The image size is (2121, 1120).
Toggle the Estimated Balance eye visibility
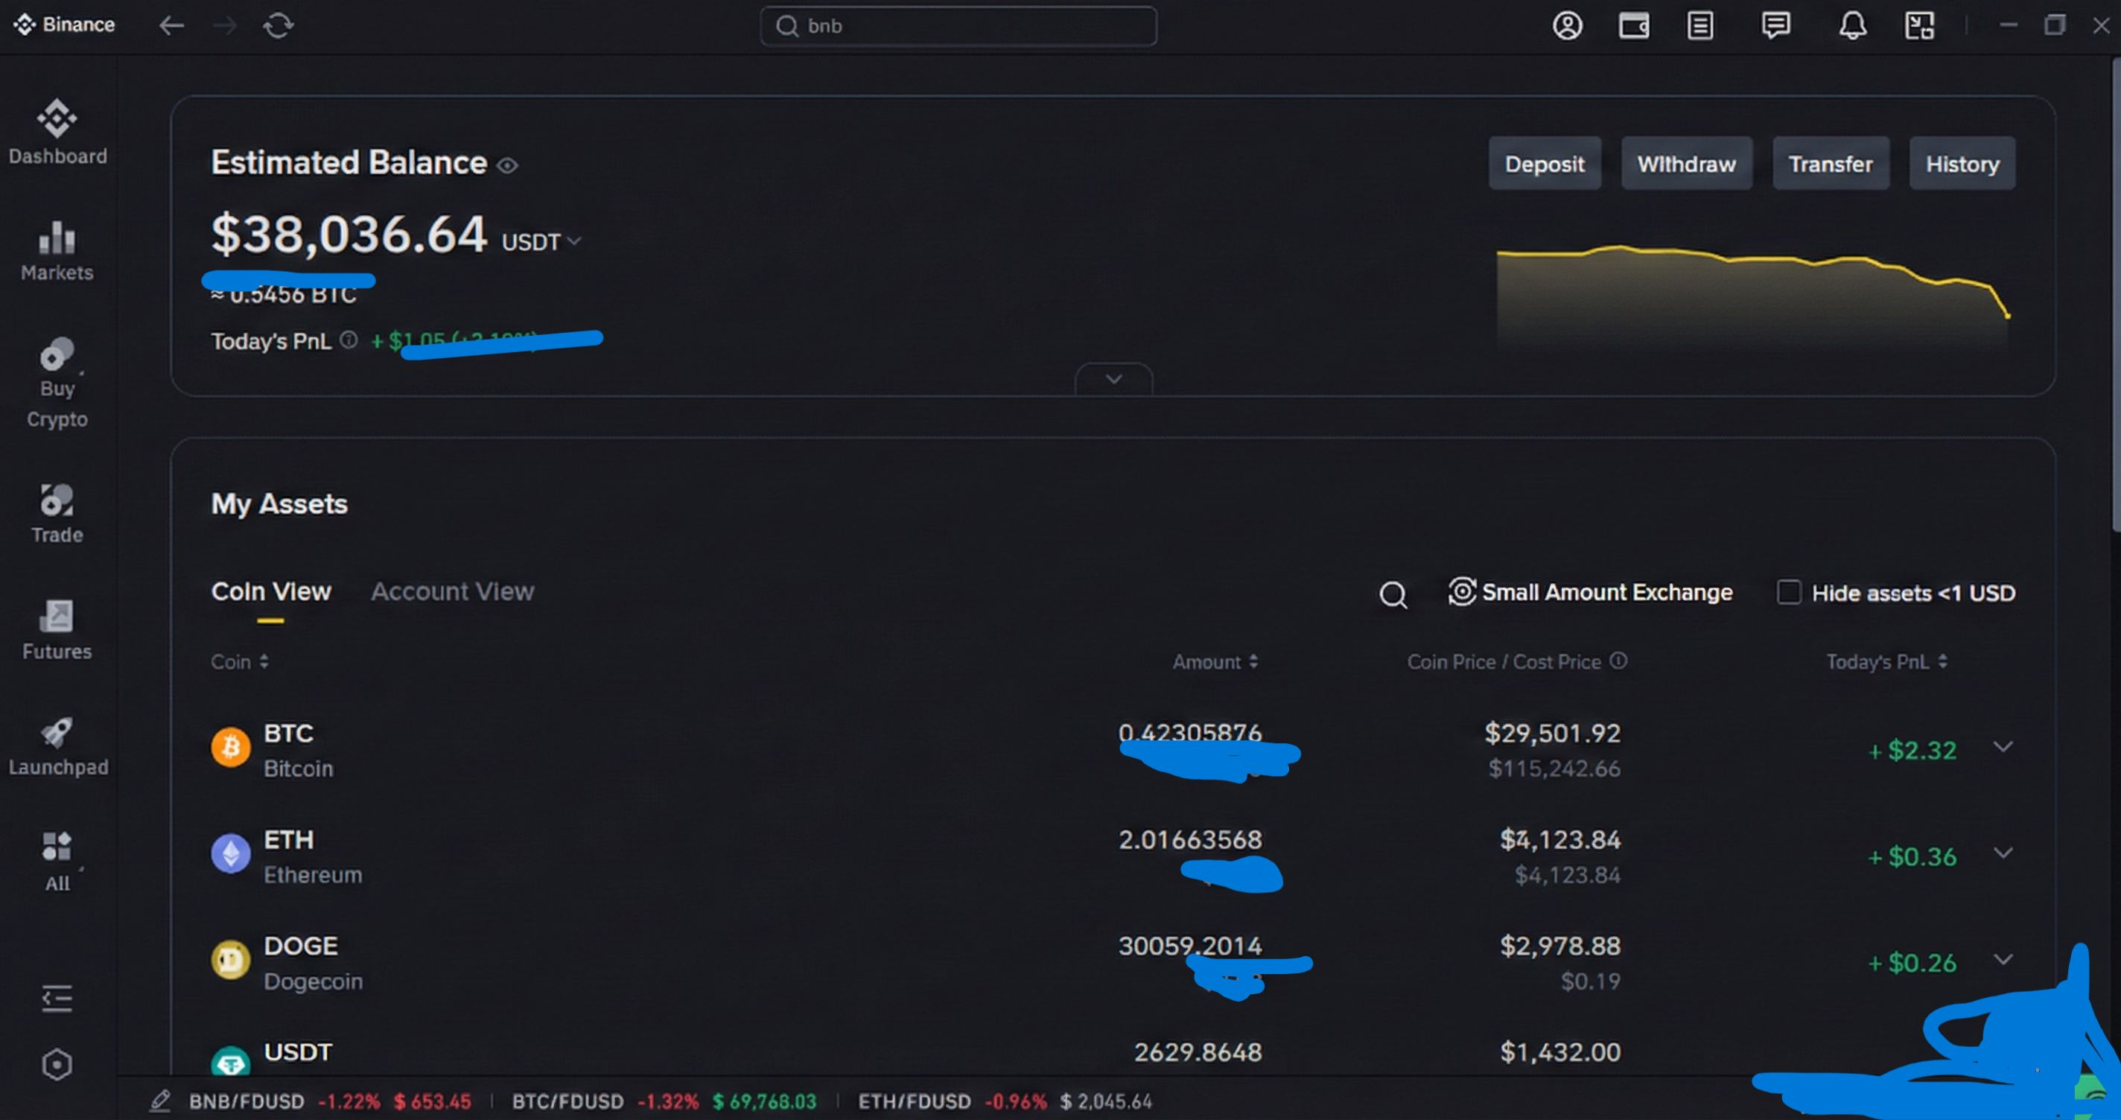pos(507,165)
